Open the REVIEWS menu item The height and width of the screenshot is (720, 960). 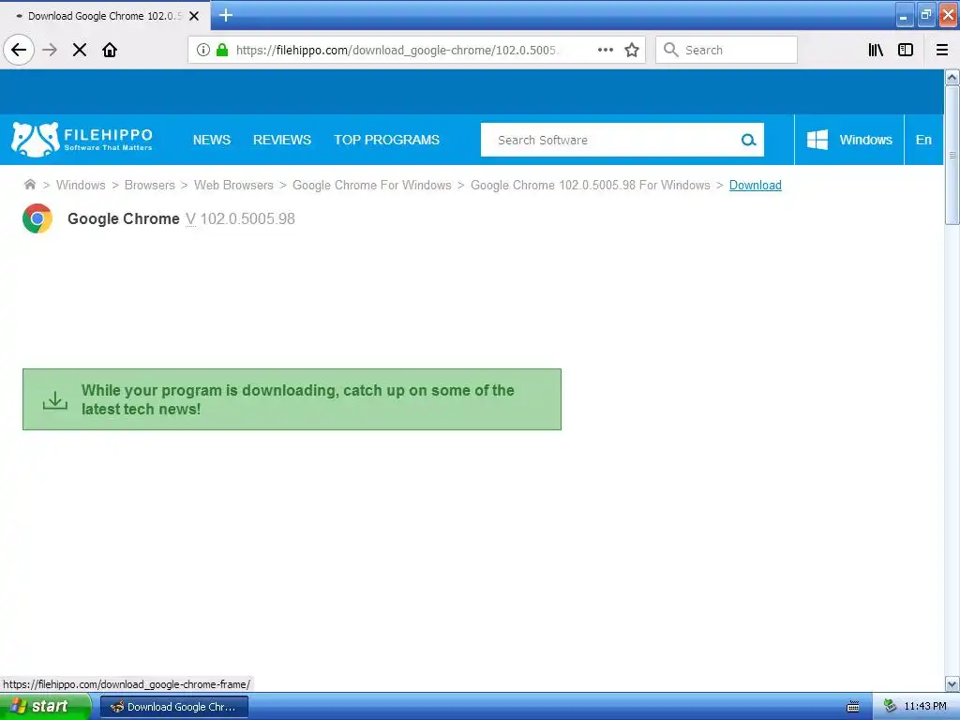pyautogui.click(x=282, y=140)
